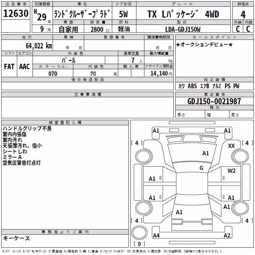Select the exterior color パール

pos(69,60)
